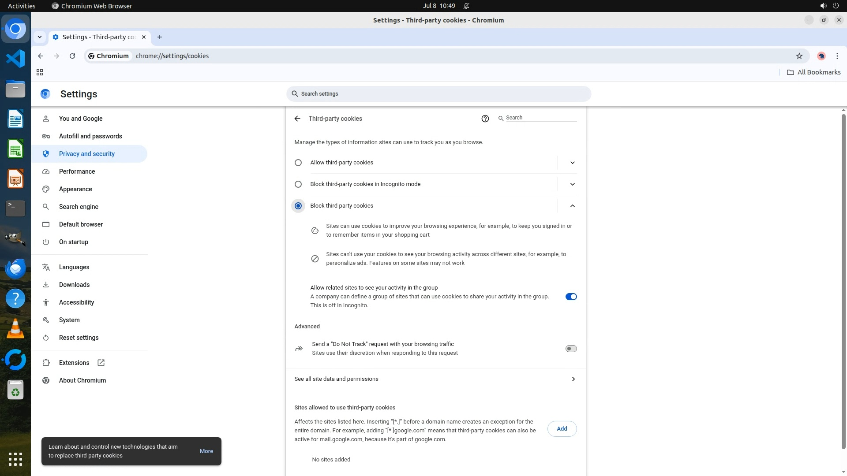847x476 pixels.
Task: Enable the Do Not Track toggle
Action: pyautogui.click(x=571, y=349)
